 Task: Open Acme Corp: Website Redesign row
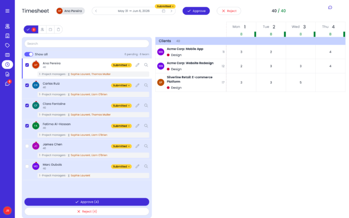191,66
